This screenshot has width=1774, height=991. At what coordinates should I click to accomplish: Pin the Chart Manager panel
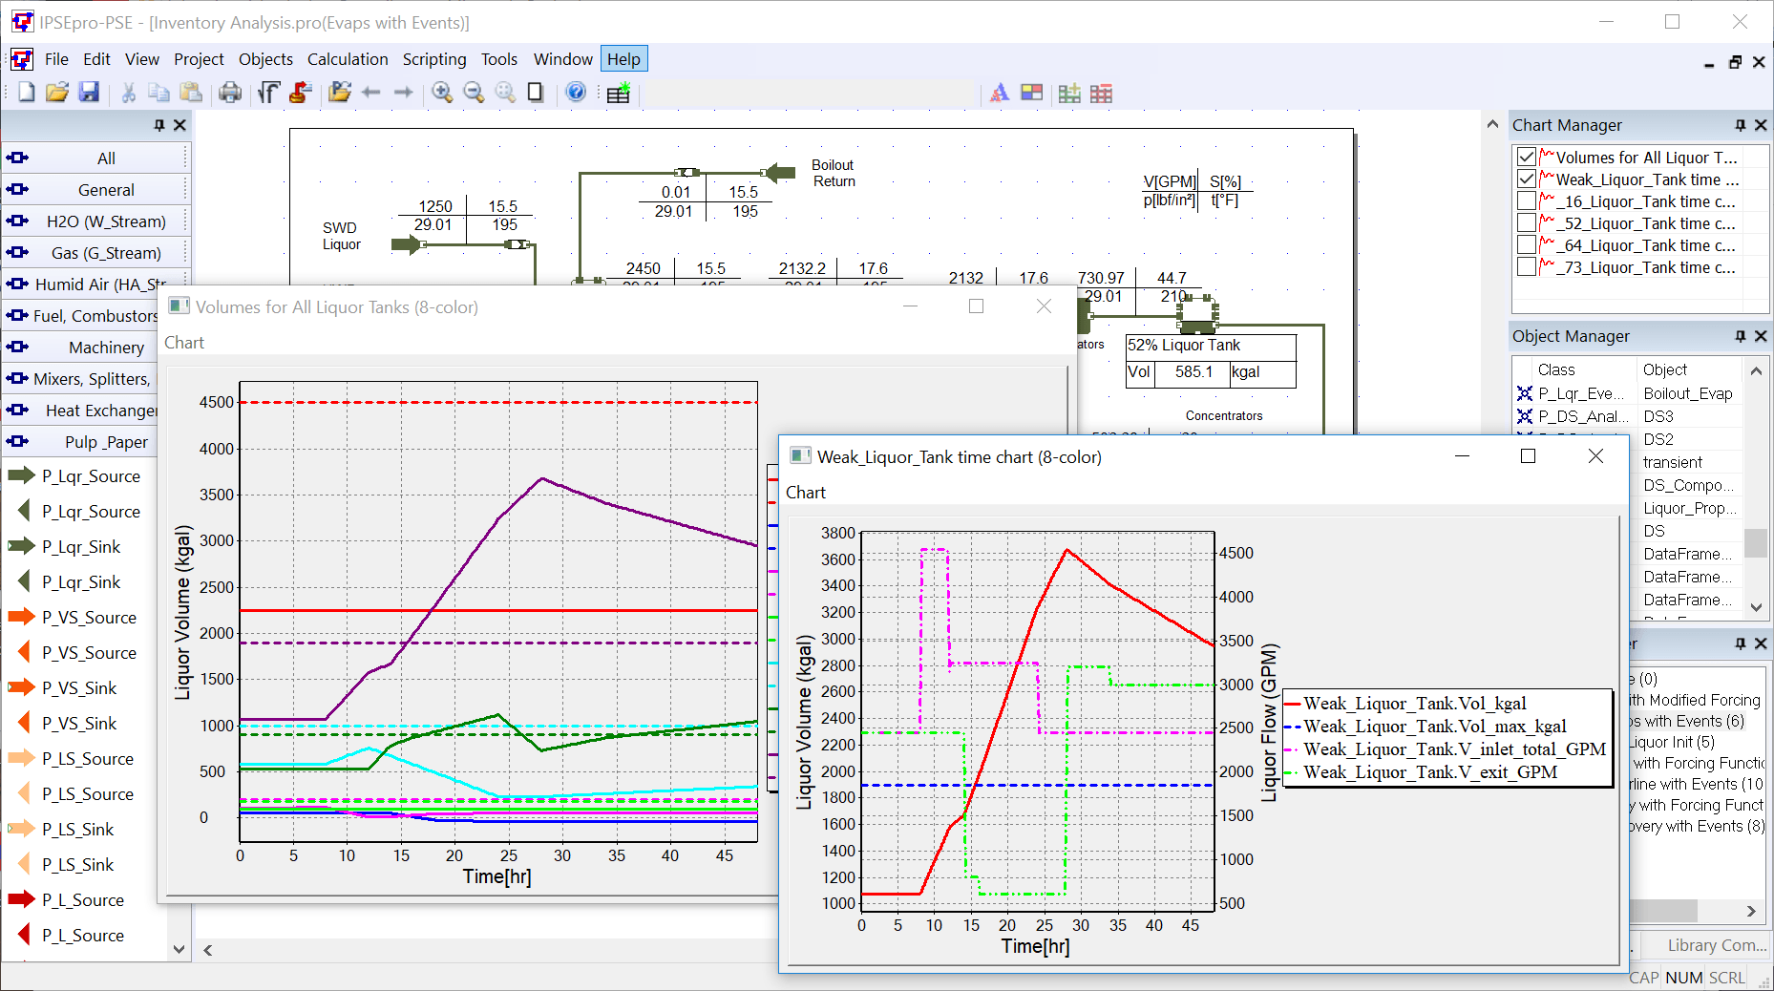[x=1740, y=125]
